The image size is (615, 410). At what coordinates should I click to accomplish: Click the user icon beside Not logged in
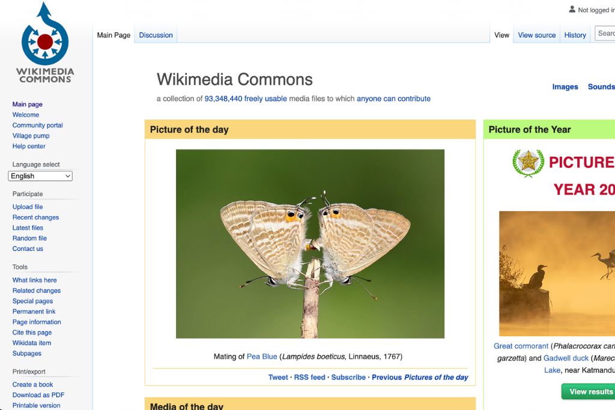[x=572, y=10]
